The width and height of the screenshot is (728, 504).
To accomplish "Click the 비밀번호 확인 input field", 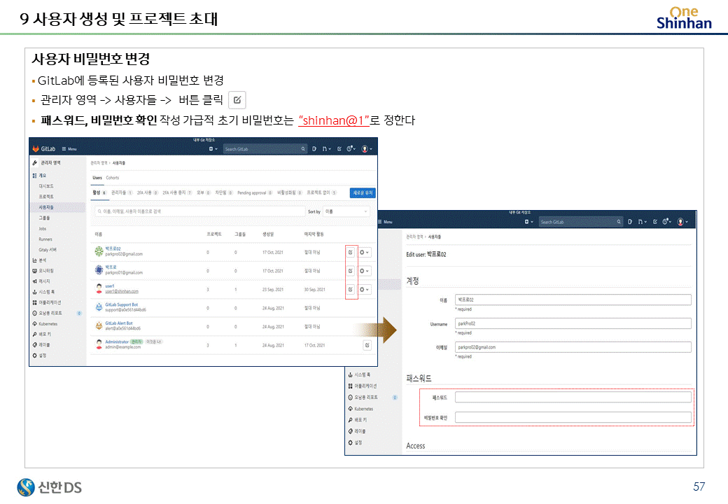I will point(573,417).
